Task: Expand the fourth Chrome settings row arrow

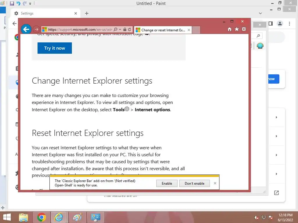Action: coord(276,174)
